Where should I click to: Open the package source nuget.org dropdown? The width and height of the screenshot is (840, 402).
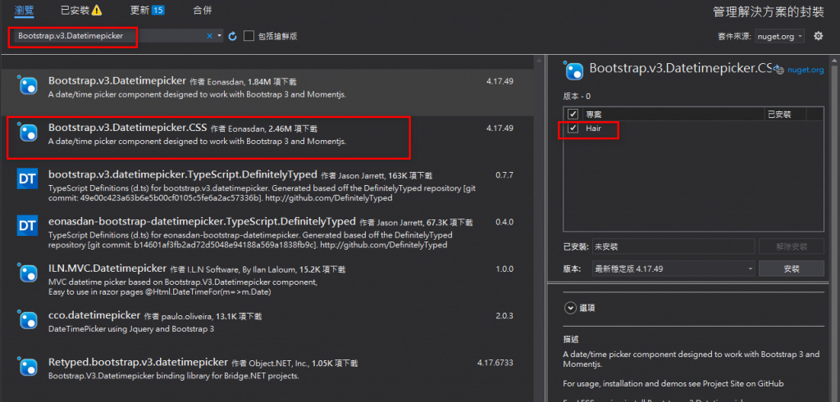(779, 36)
